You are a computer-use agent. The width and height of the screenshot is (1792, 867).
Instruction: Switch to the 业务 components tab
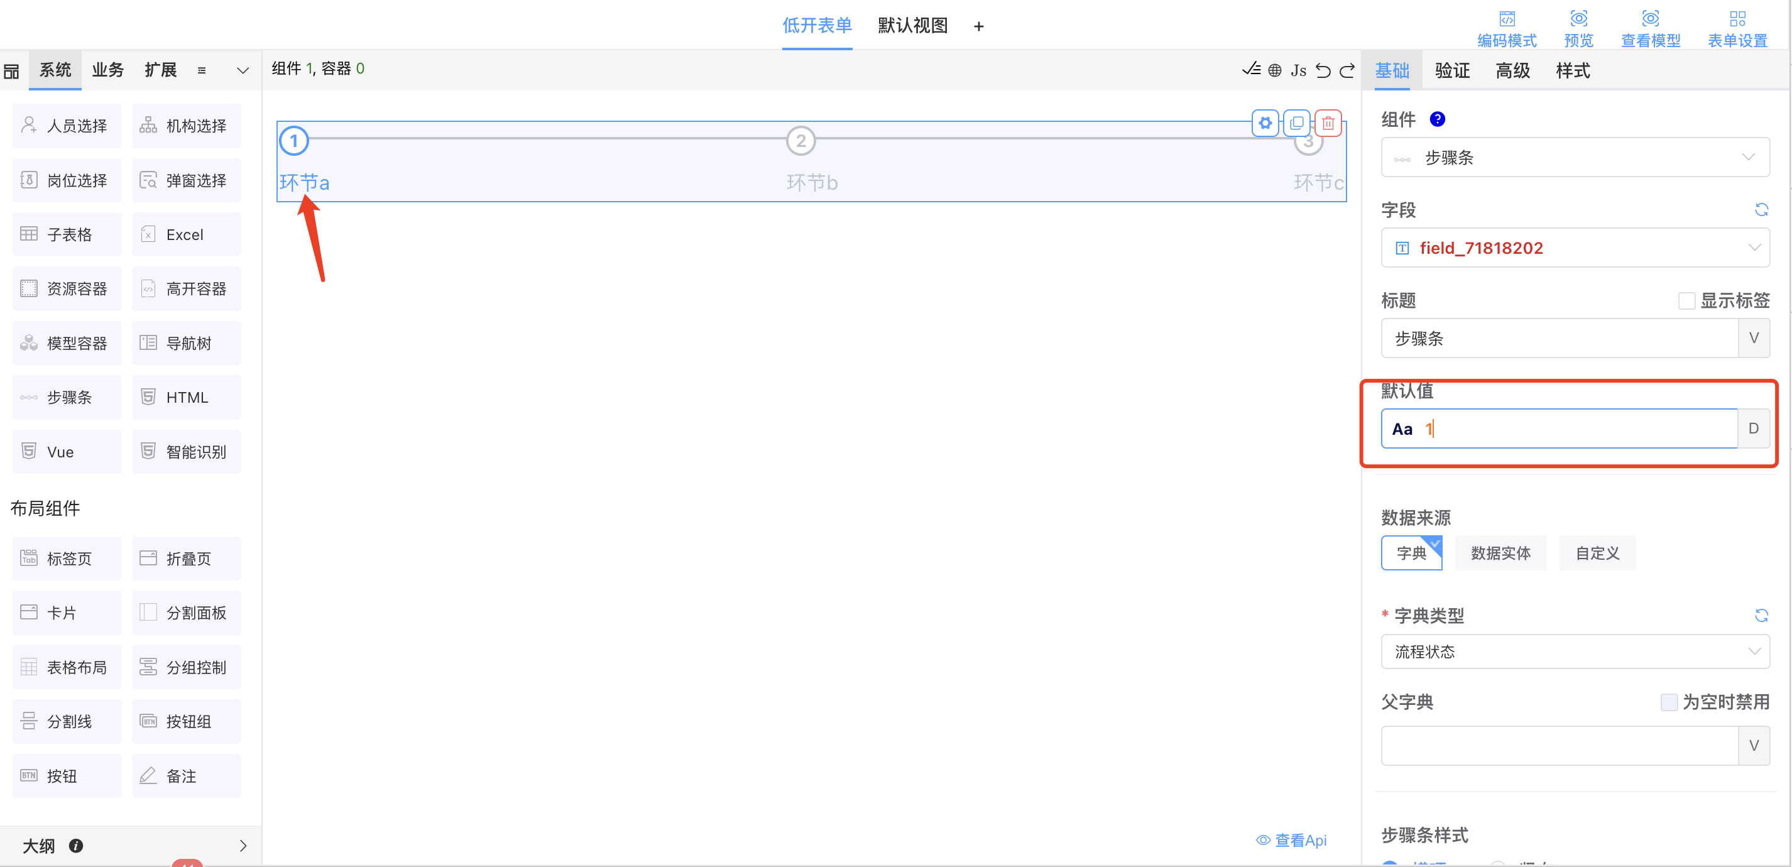click(108, 70)
